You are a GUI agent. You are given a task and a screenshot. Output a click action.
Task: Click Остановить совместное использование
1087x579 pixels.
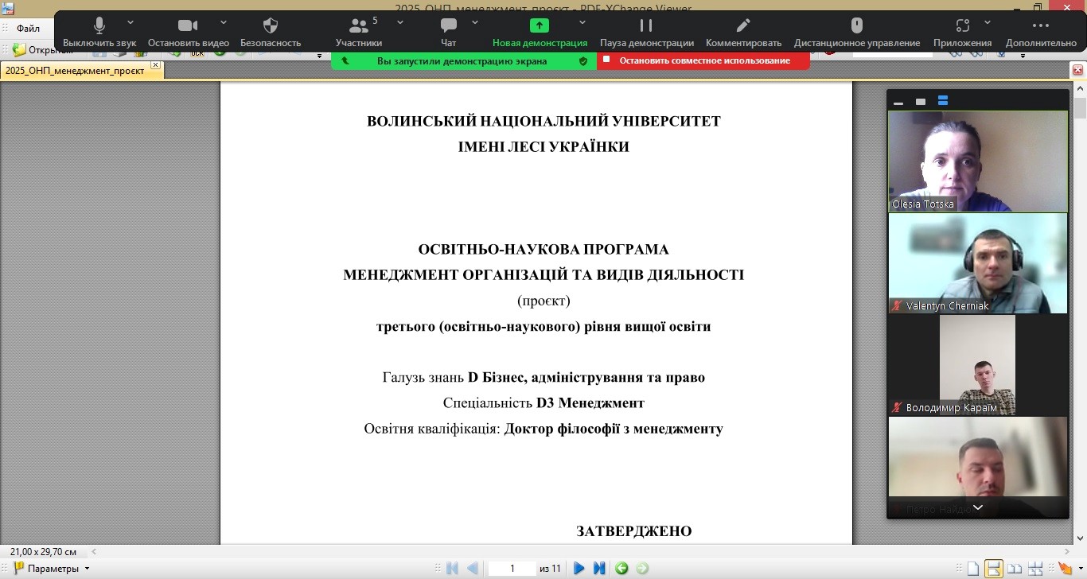[703, 60]
